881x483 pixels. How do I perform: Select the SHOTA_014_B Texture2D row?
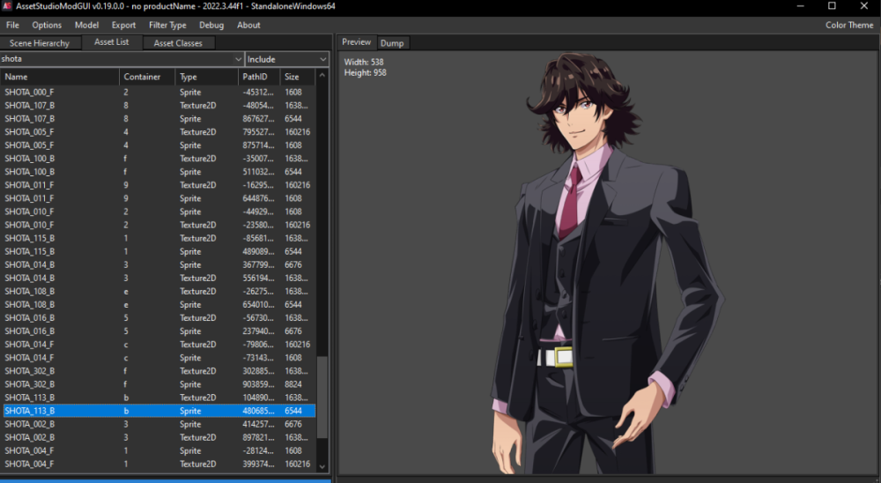pyautogui.click(x=159, y=278)
